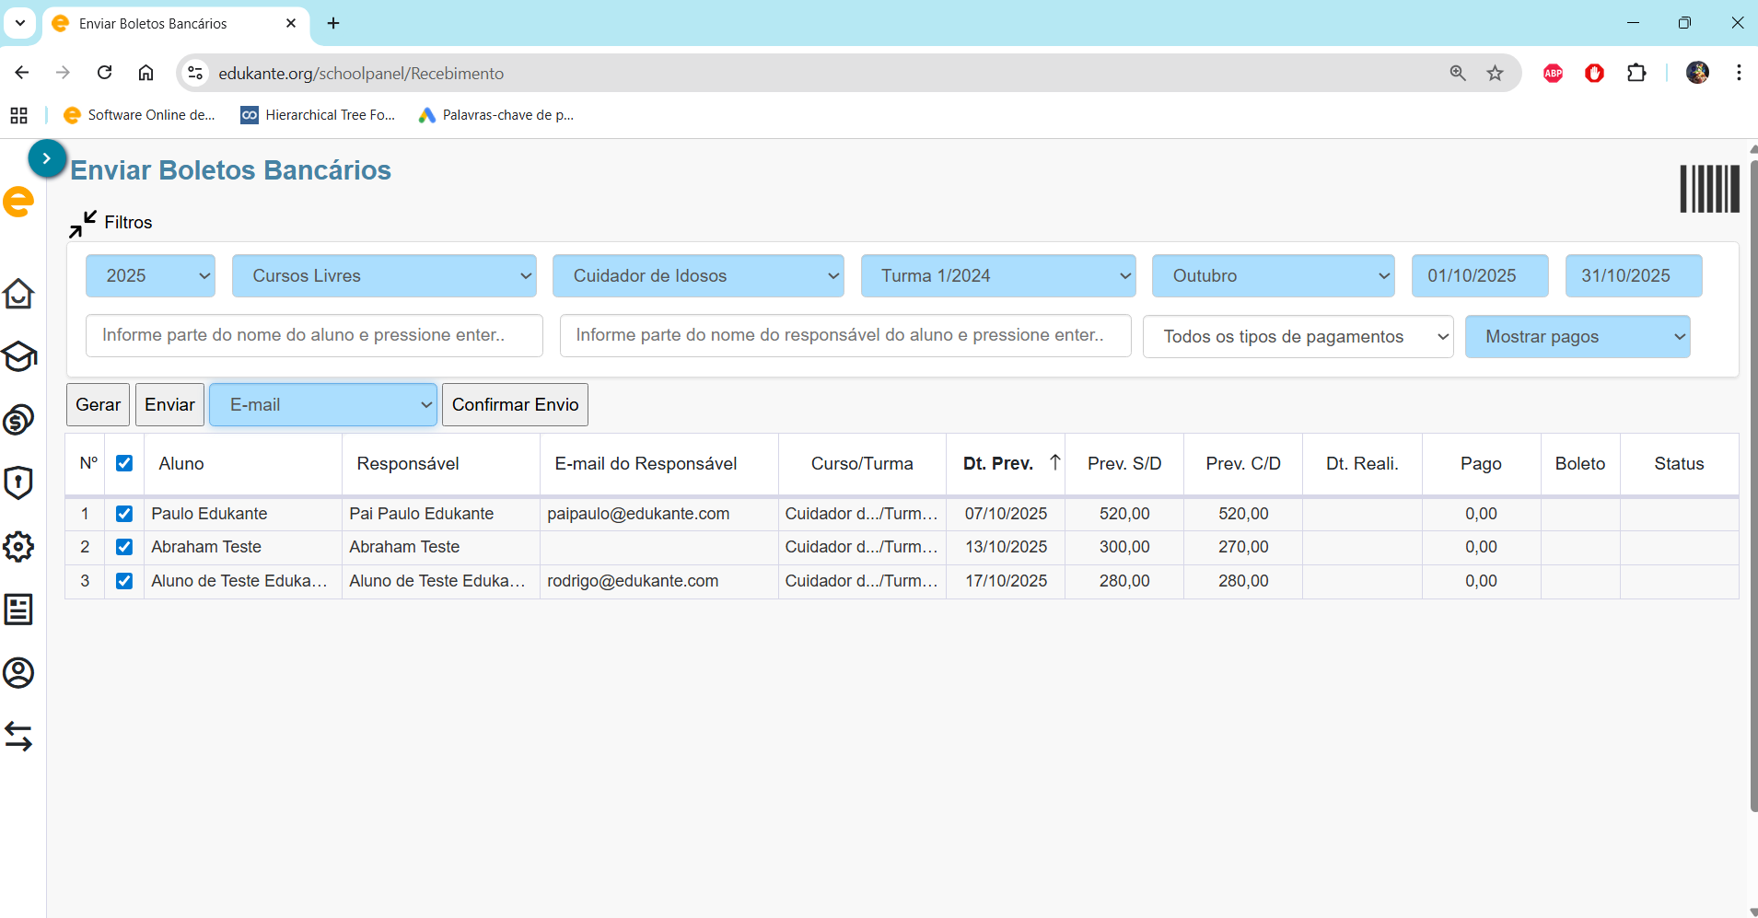Open the financial dollar coin icon
This screenshot has width=1758, height=918.
[x=18, y=420]
